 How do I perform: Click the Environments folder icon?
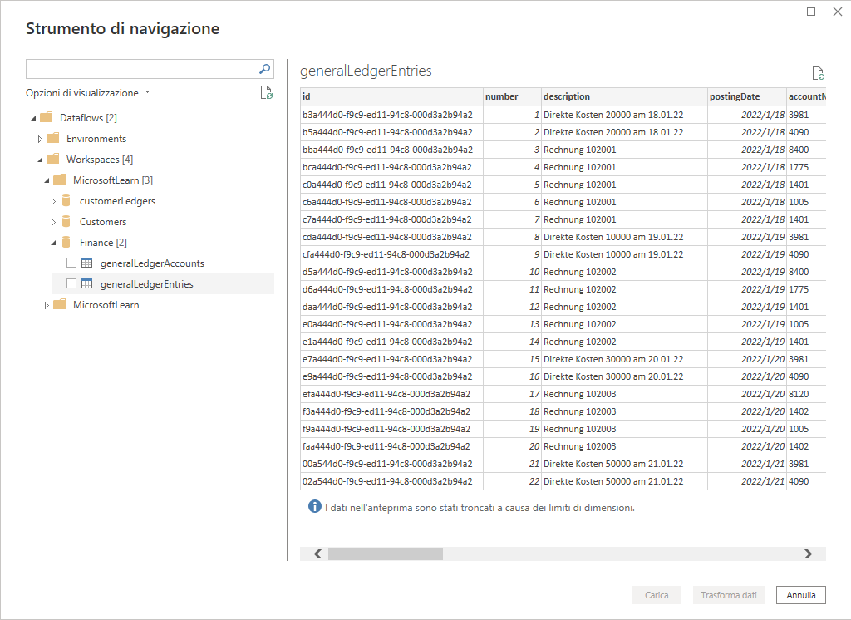coord(53,139)
